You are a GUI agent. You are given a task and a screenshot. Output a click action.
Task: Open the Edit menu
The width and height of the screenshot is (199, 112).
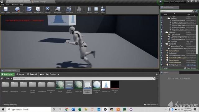pos(8,5)
